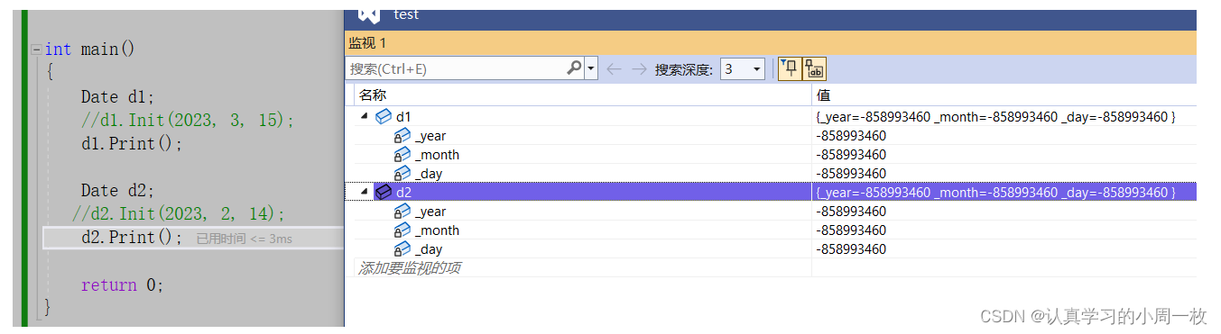This screenshot has height=334, width=1221.
Task: Click the _year field icon under d1
Action: click(x=402, y=136)
